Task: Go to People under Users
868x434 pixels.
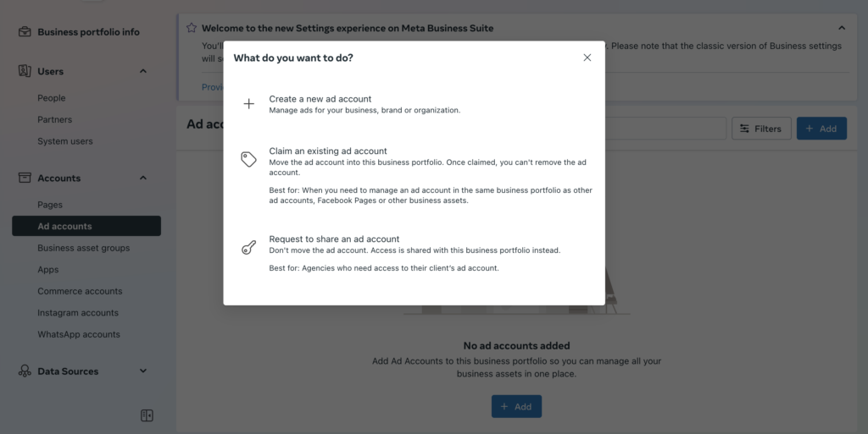Action: (x=52, y=98)
